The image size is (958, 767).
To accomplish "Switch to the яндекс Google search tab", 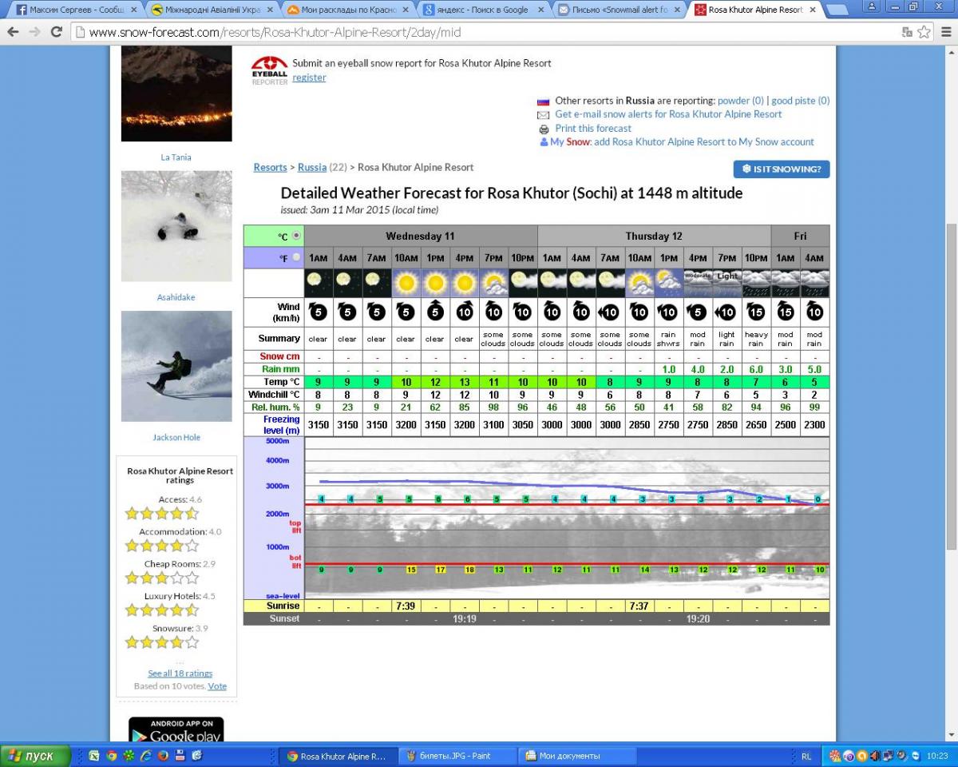I will 483,10.
